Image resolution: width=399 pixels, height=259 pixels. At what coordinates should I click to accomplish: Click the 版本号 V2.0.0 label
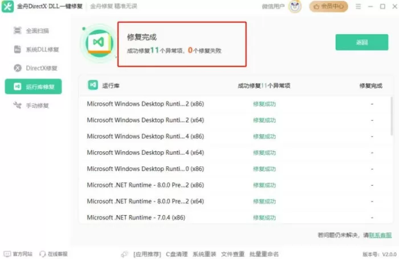click(x=380, y=254)
